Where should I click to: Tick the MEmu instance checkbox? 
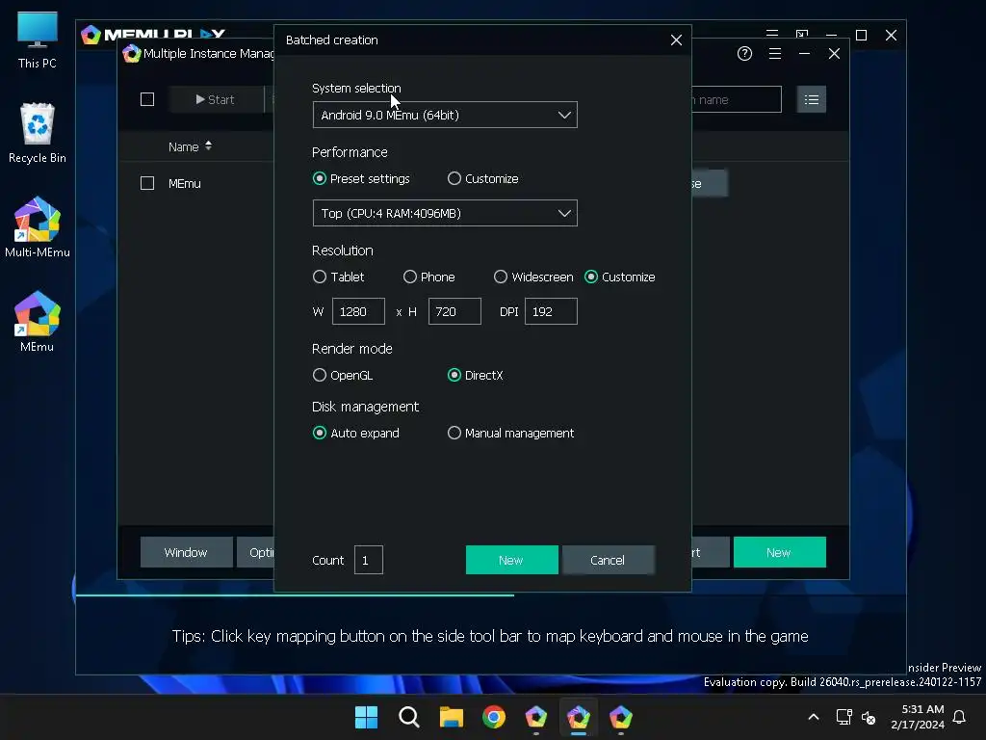coord(147,183)
